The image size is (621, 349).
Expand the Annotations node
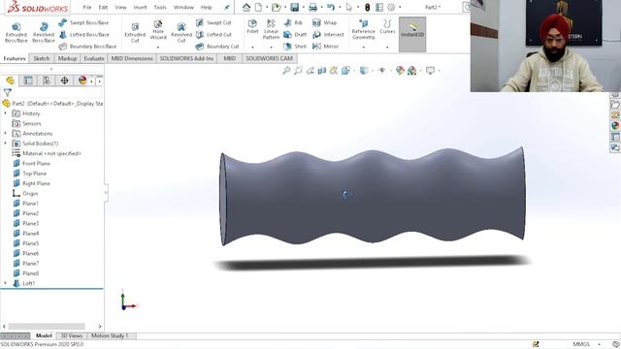pyautogui.click(x=6, y=134)
